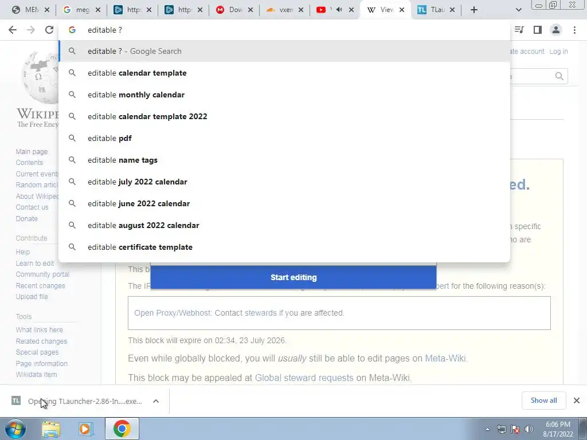Choose 'editable calendar template' suggestion
Viewport: 587px width, 440px height.
(x=284, y=73)
